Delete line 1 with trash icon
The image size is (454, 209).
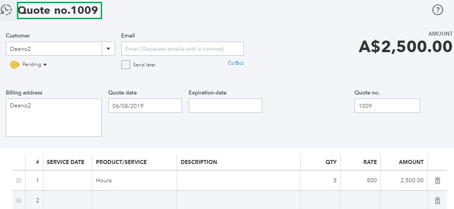(437, 180)
